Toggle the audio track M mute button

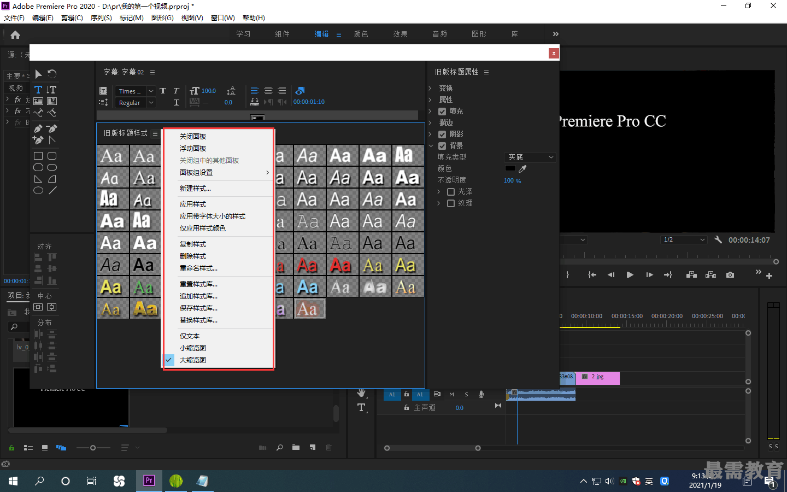(451, 394)
